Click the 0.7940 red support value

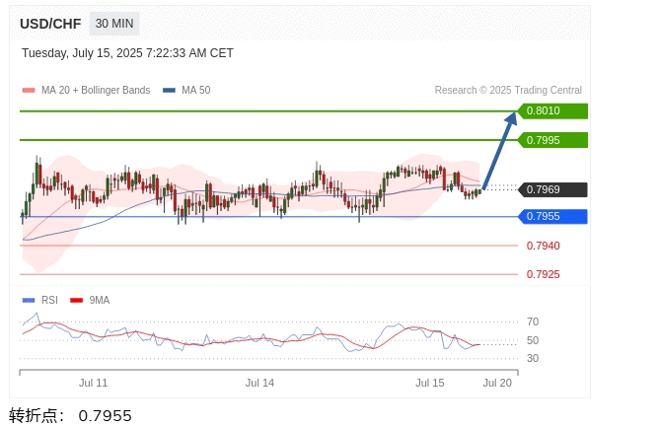click(x=543, y=246)
